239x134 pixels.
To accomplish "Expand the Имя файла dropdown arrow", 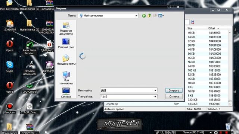I will click(x=155, y=90).
